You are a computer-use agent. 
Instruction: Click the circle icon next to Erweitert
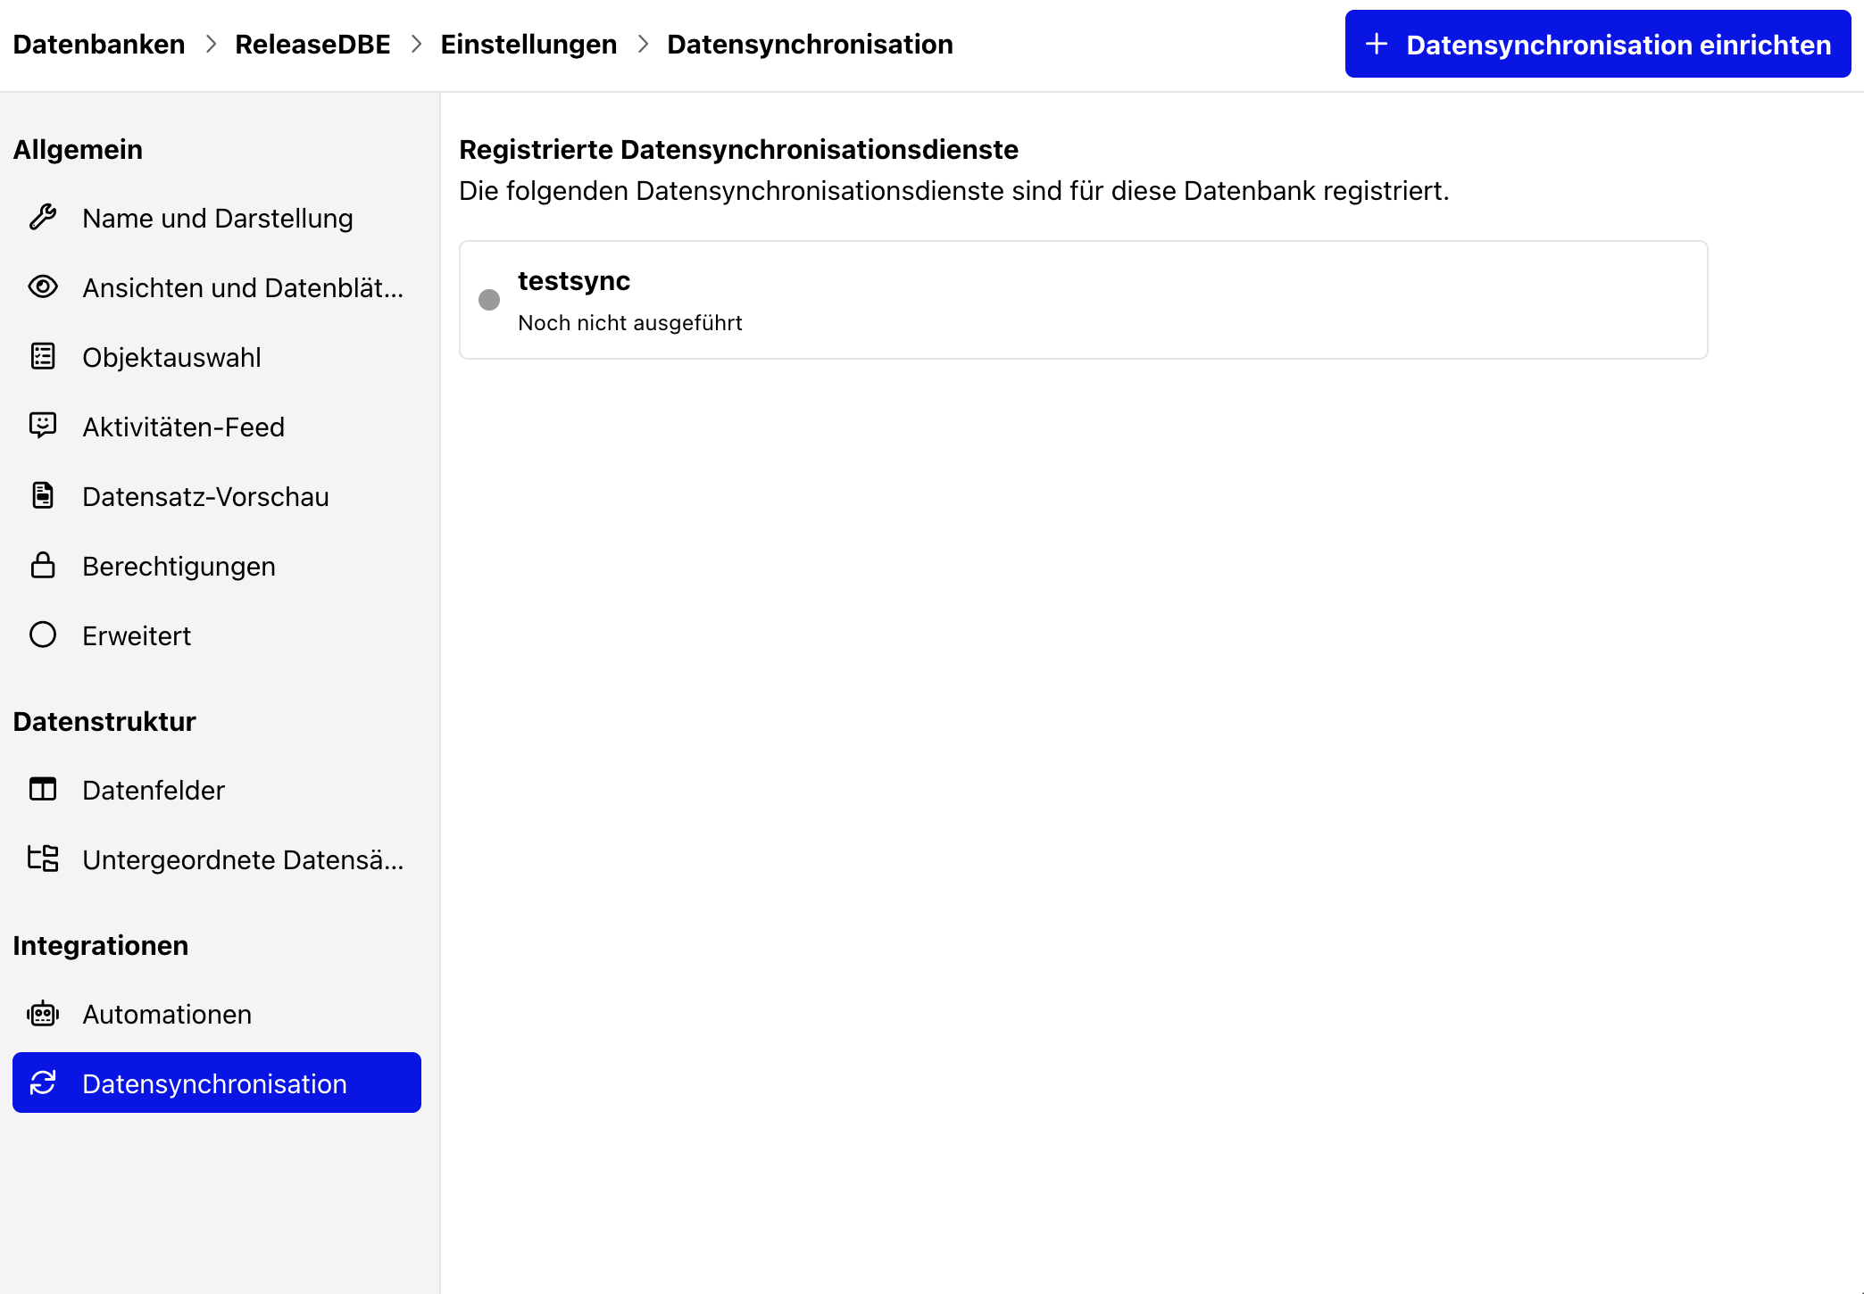pyautogui.click(x=43, y=635)
